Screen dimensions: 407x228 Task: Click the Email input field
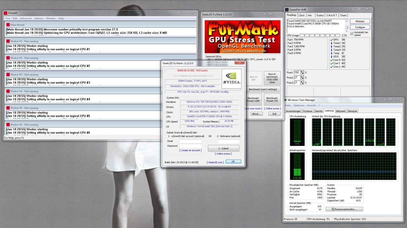191,141
